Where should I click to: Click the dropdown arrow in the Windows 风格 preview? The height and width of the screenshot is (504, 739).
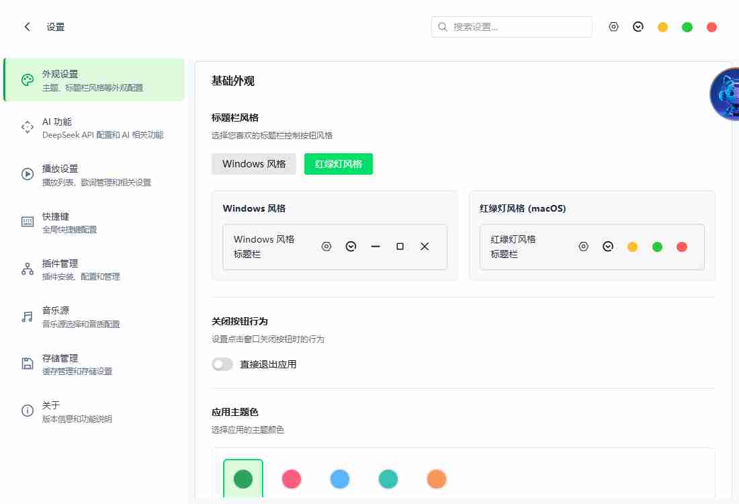pyautogui.click(x=351, y=246)
